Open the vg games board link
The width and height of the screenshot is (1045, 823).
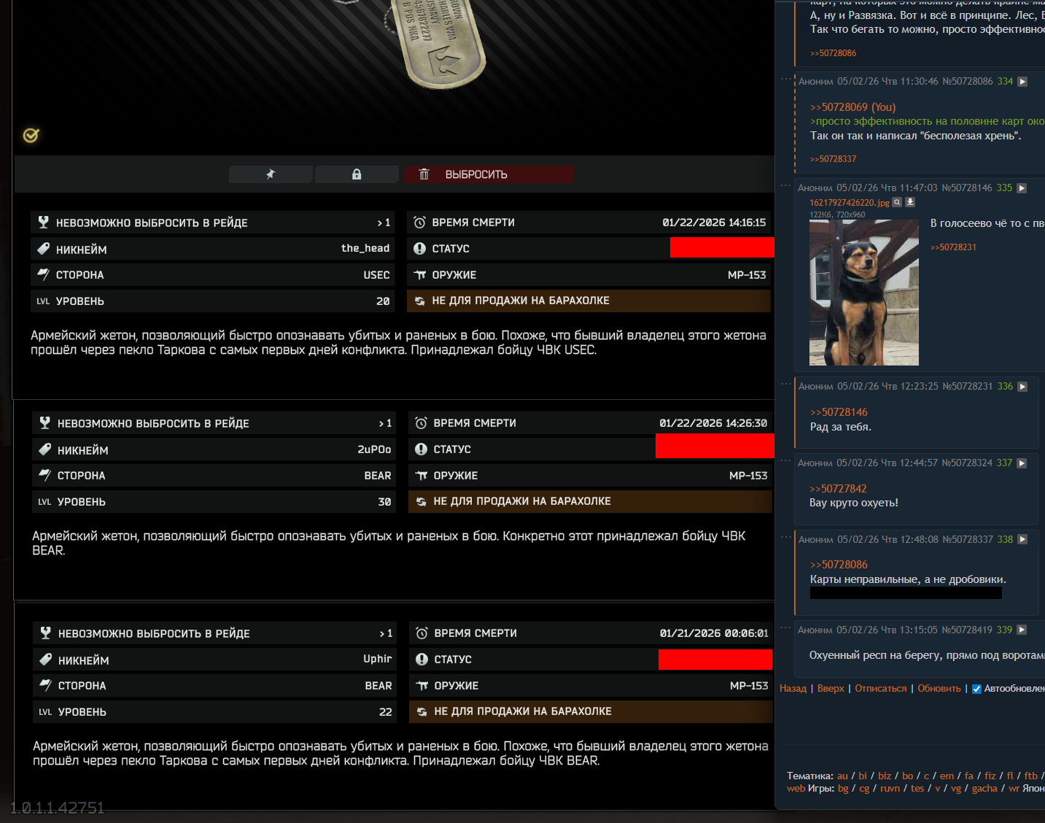pos(956,789)
